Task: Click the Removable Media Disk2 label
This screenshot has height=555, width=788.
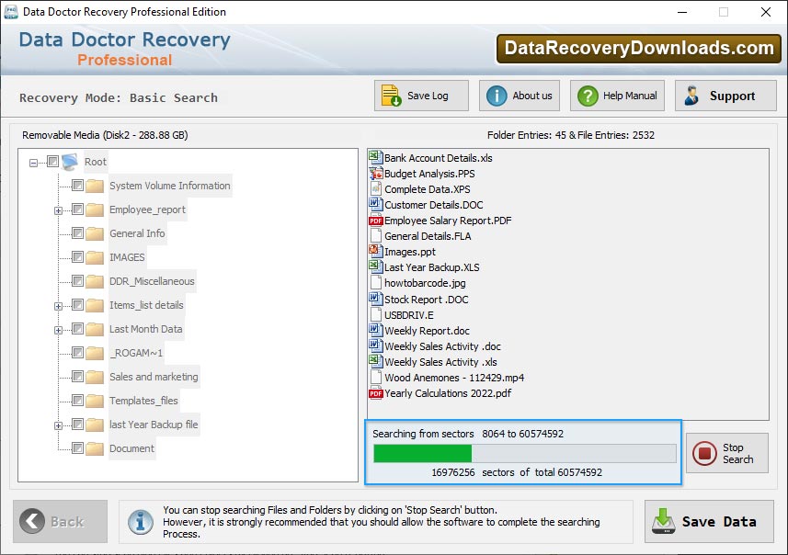Action: click(105, 135)
